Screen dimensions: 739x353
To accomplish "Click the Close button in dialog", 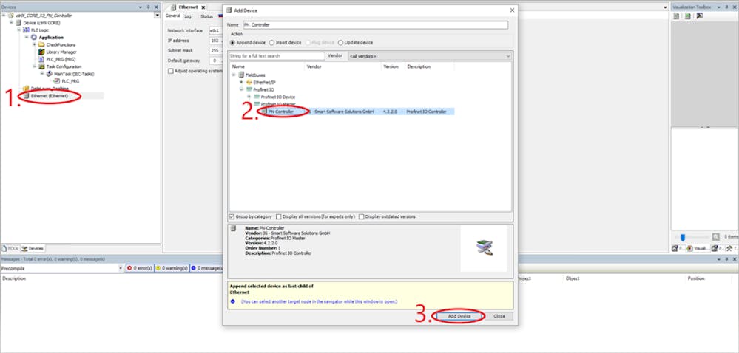I will (x=499, y=316).
